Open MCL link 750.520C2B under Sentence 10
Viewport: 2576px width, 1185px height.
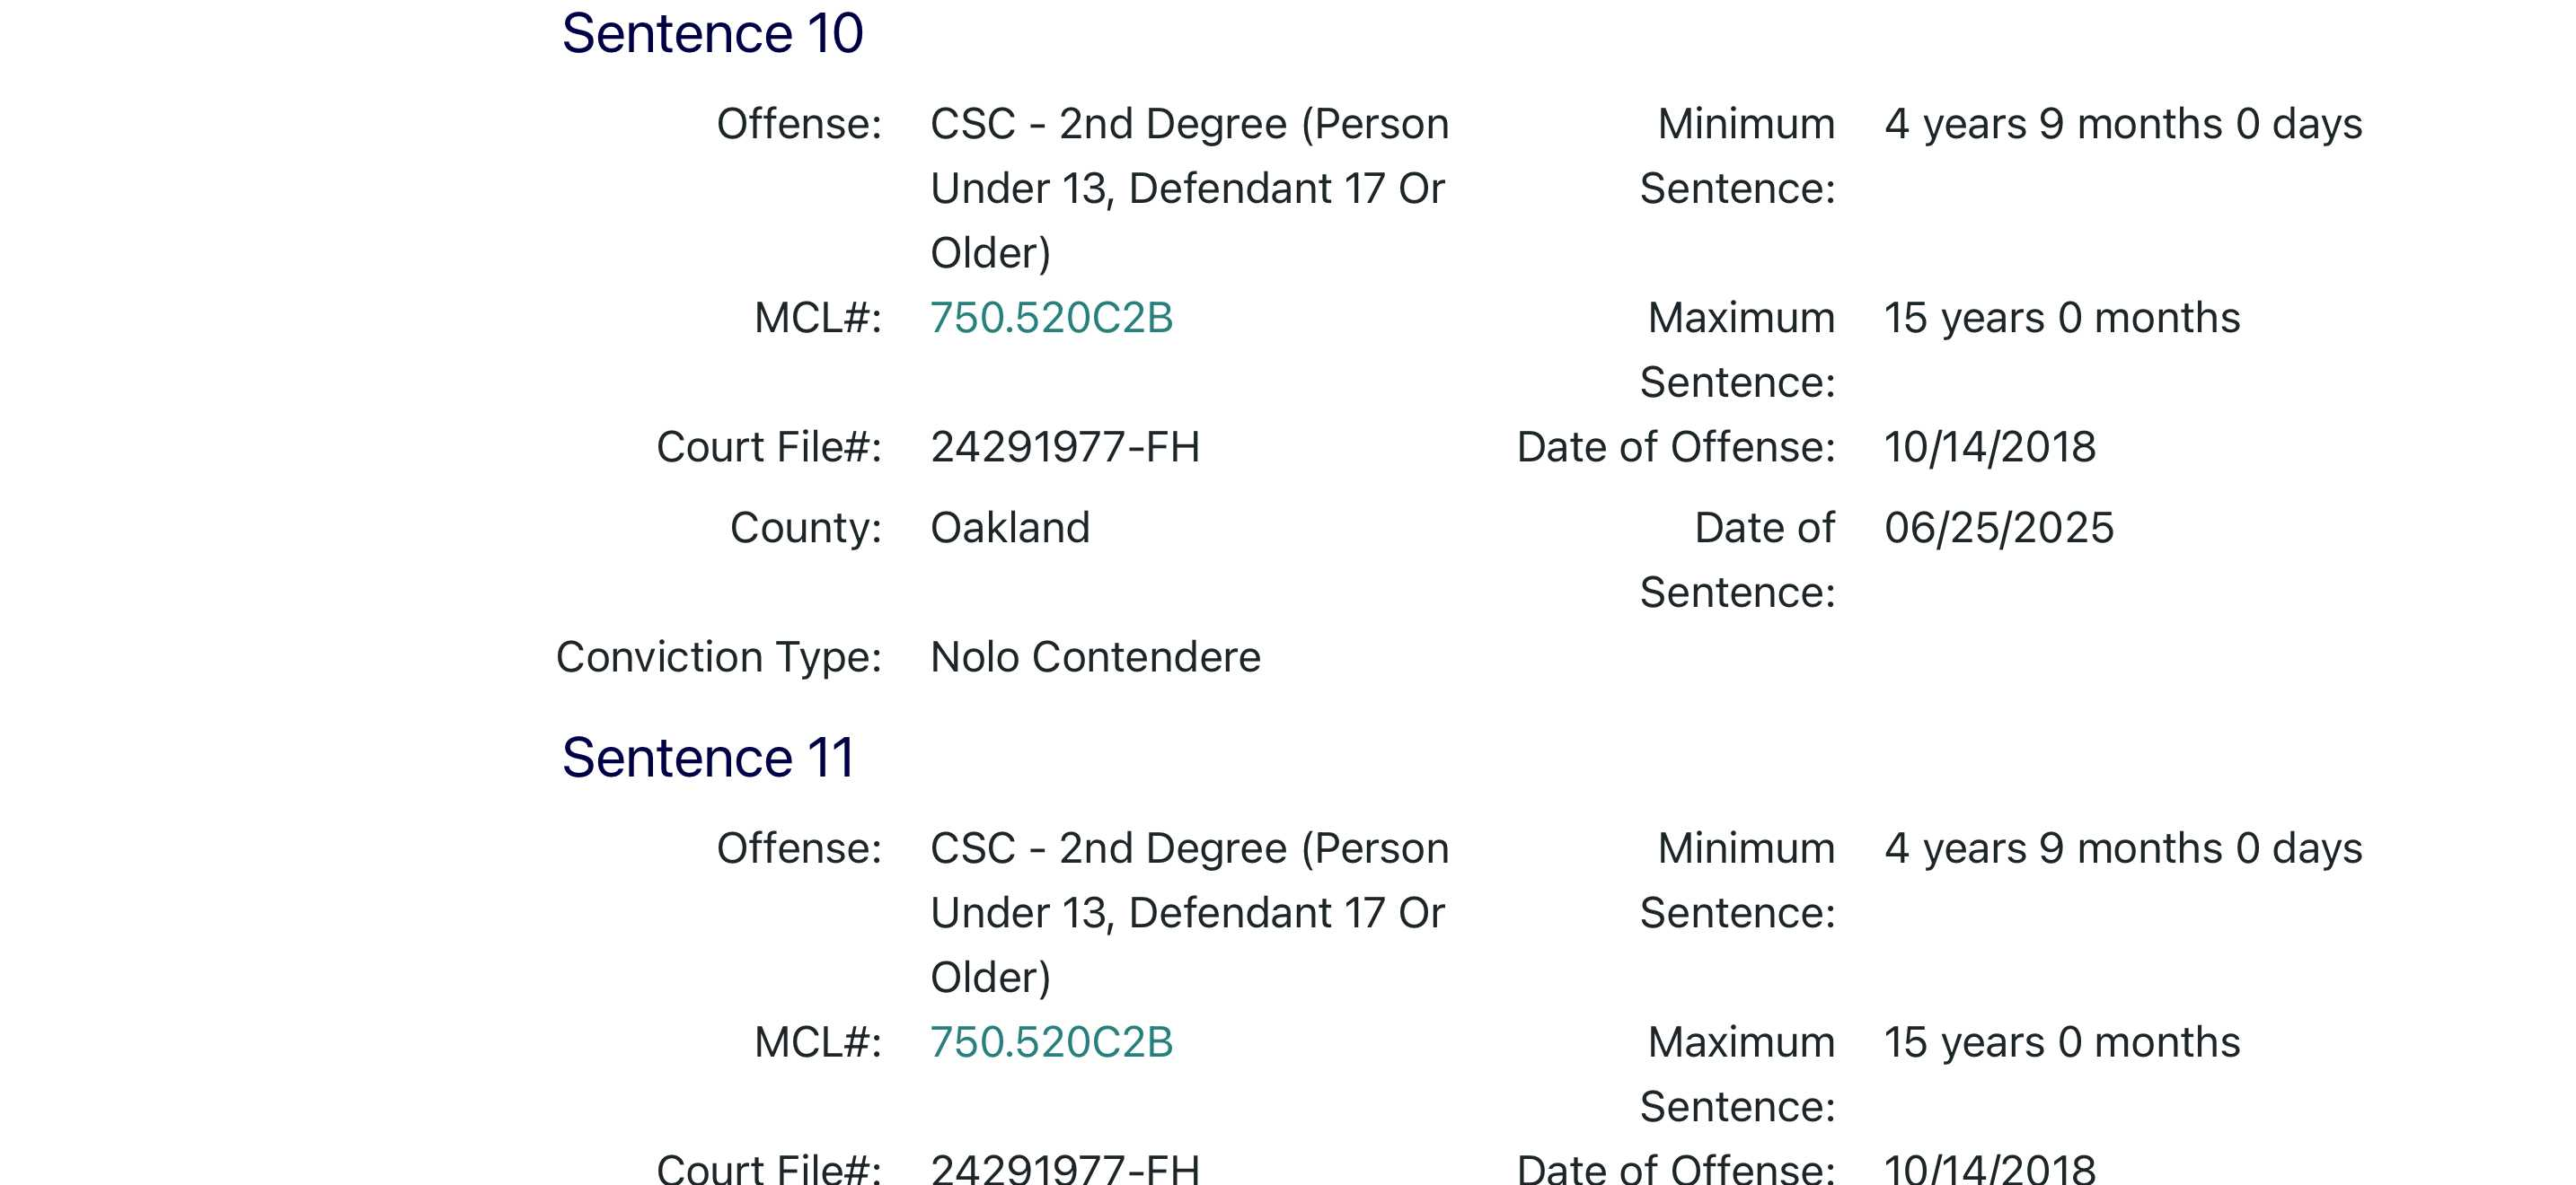pyautogui.click(x=1051, y=318)
